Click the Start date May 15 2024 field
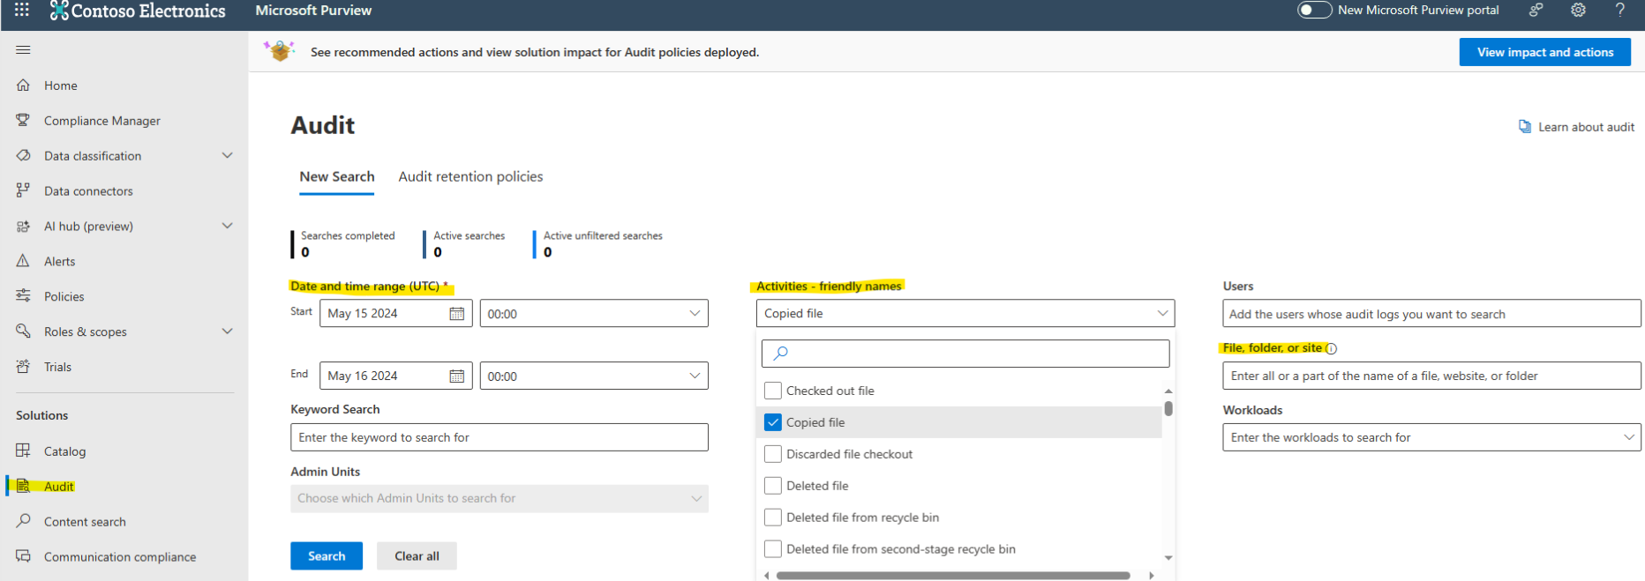This screenshot has height=581, width=1645. pyautogui.click(x=395, y=314)
